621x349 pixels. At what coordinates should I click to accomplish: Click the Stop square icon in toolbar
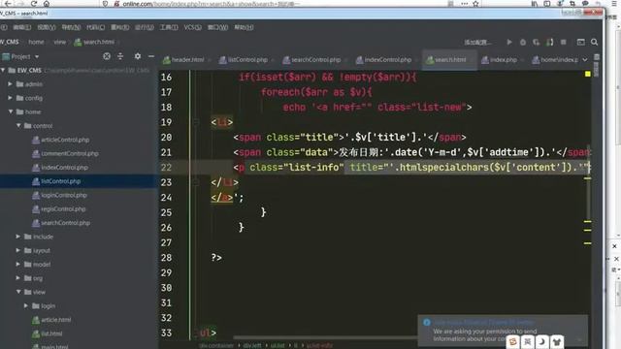point(563,42)
